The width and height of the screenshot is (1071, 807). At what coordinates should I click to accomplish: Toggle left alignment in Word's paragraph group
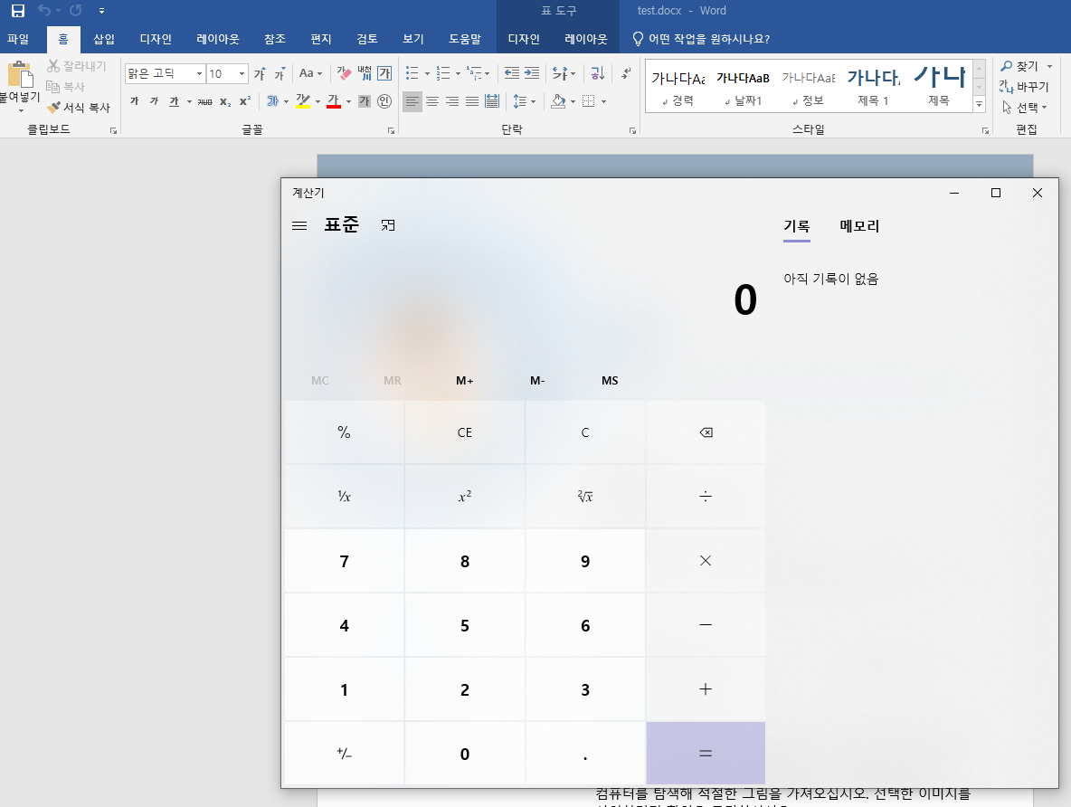click(412, 101)
